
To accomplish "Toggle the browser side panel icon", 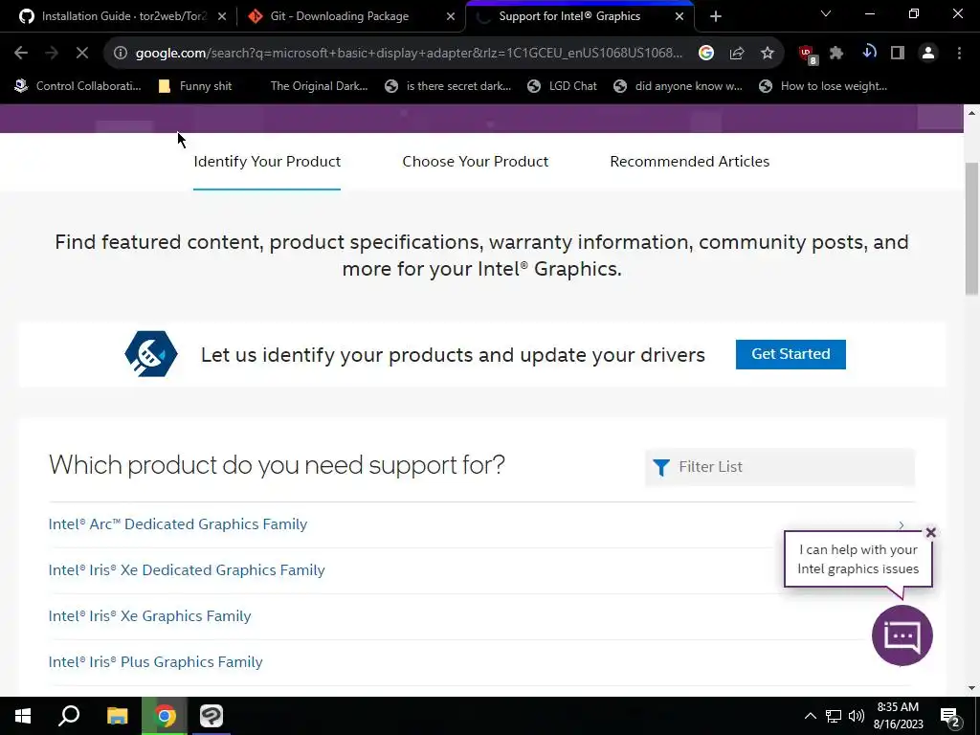I will [x=898, y=54].
